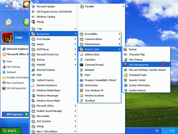Click the MSN butterfly icon
The image size is (178, 134).
coord(33,75)
